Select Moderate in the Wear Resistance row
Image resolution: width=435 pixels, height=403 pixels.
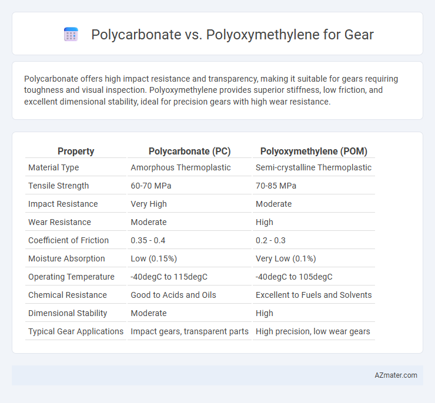coord(149,222)
